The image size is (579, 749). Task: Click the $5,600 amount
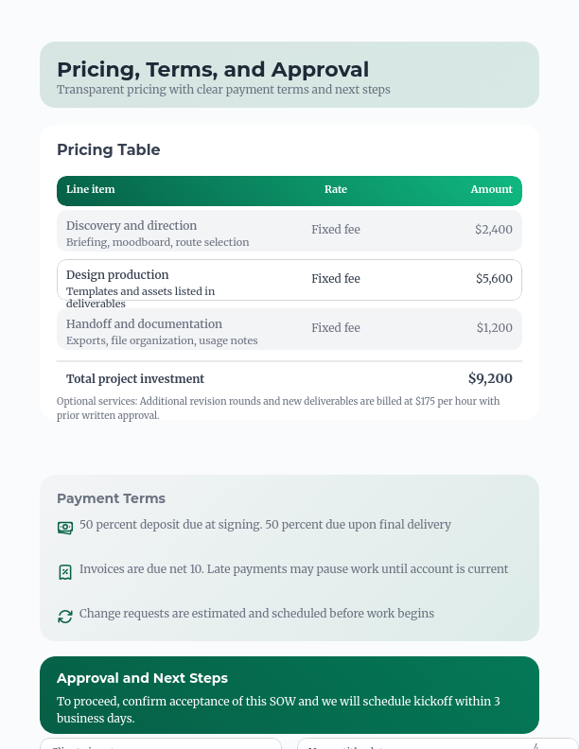click(494, 279)
